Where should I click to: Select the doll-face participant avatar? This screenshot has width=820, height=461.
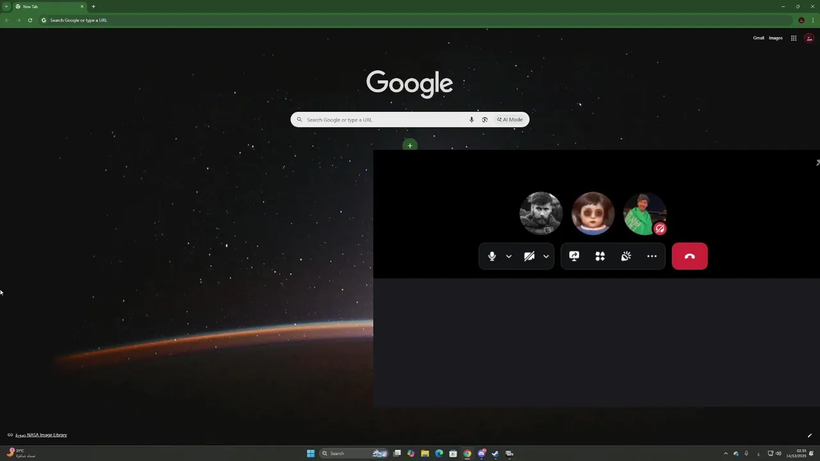593,214
